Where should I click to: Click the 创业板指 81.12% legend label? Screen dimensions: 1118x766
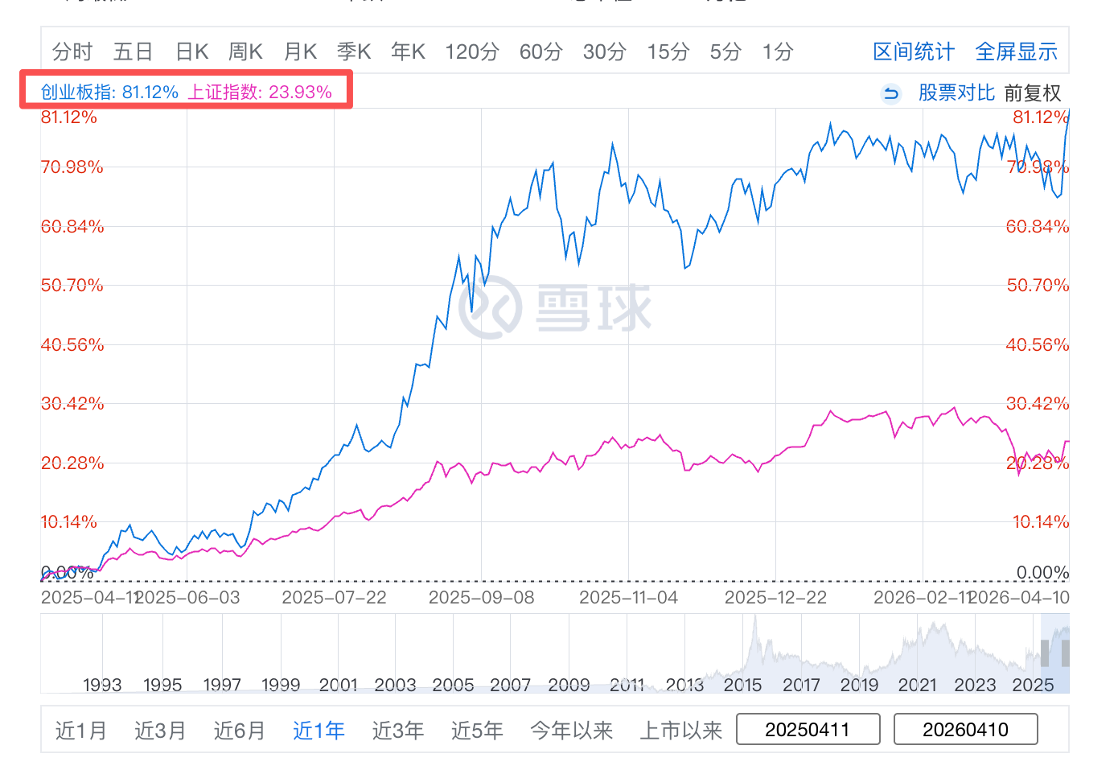pyautogui.click(x=109, y=92)
